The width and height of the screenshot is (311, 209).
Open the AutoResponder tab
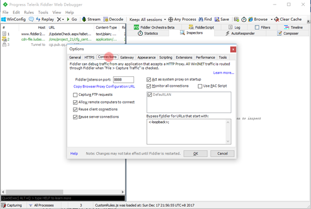(x=240, y=33)
